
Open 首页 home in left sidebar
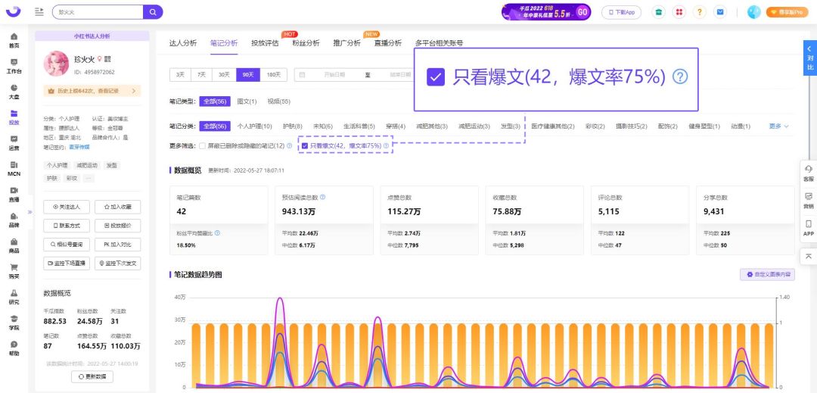[14, 40]
